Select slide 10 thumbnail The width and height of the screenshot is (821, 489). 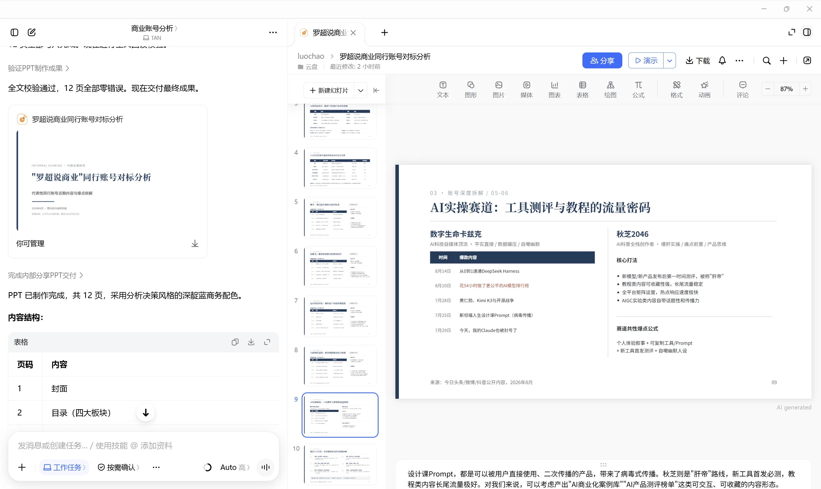(340, 464)
